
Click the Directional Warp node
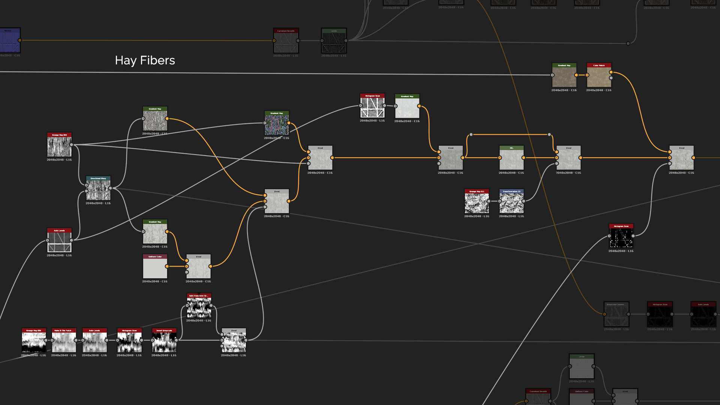[98, 190]
